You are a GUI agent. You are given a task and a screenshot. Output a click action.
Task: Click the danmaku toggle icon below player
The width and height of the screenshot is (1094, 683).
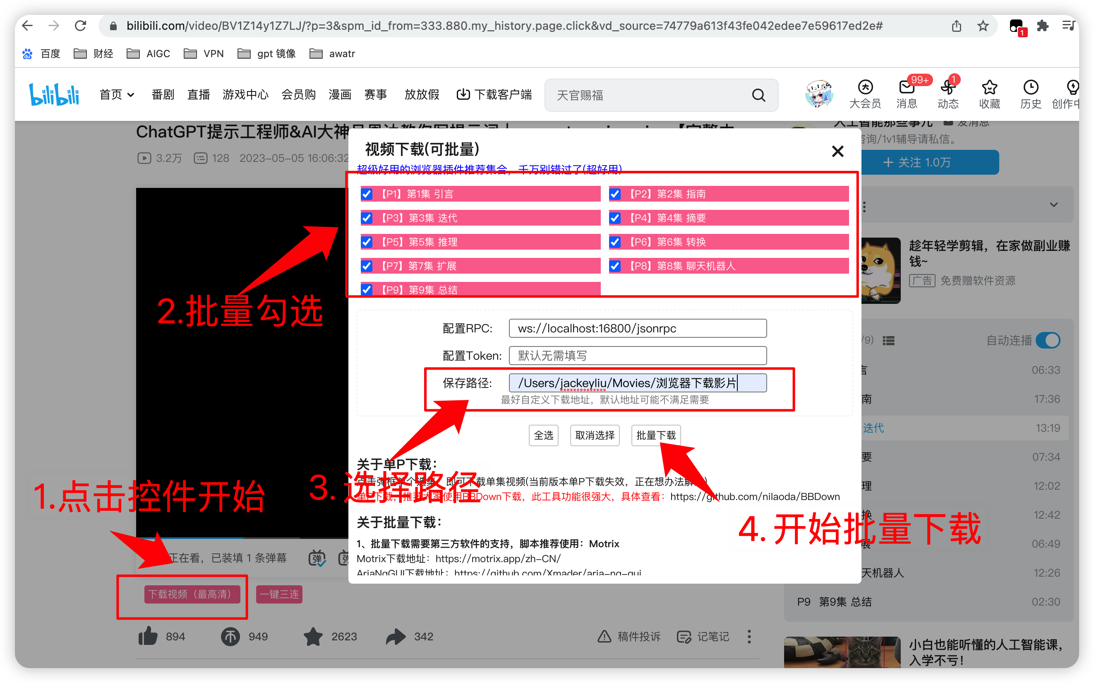pos(317,558)
